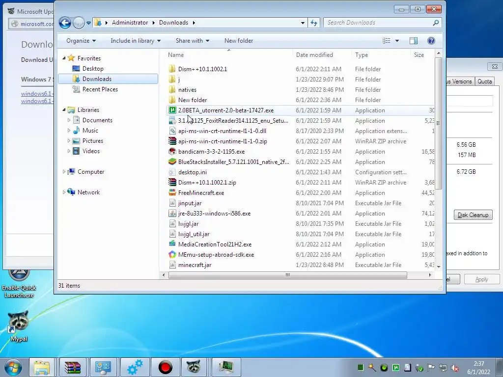This screenshot has width=503, height=377.
Task: Open the Mypal raccoon taskbar icon
Action: pyautogui.click(x=194, y=367)
